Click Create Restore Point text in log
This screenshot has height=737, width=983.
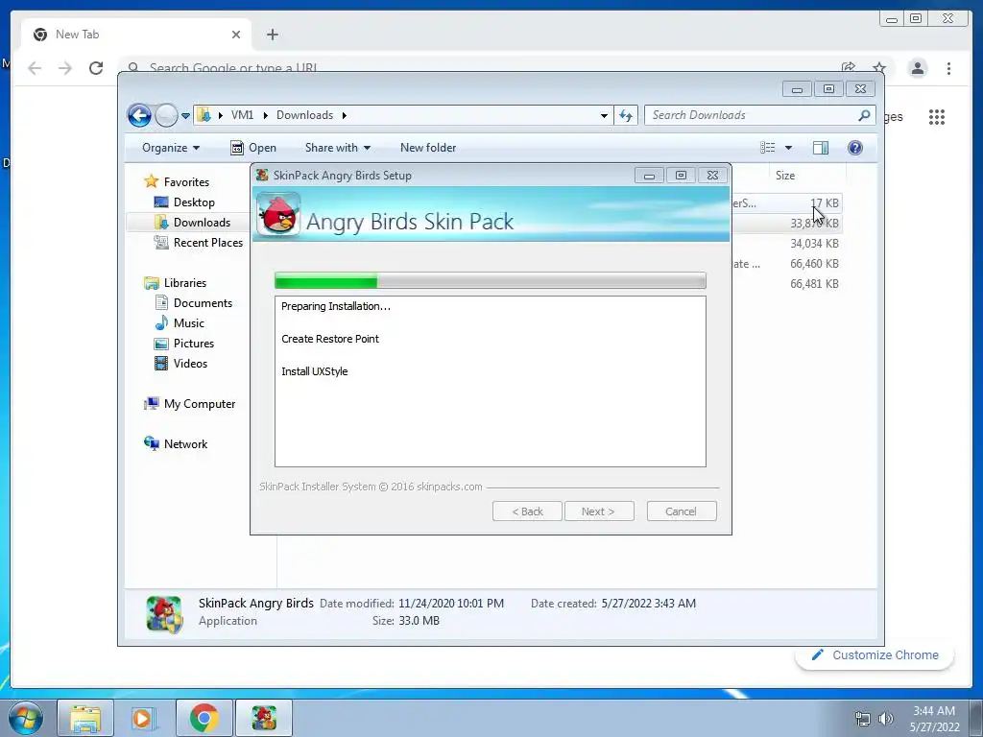click(330, 339)
